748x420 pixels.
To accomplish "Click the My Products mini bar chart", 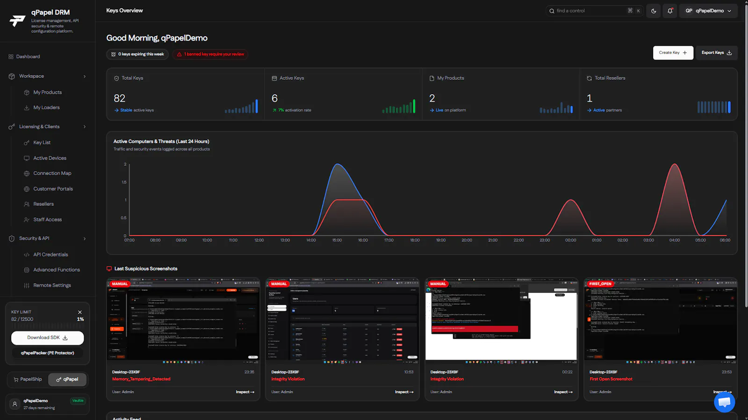I will pyautogui.click(x=556, y=107).
